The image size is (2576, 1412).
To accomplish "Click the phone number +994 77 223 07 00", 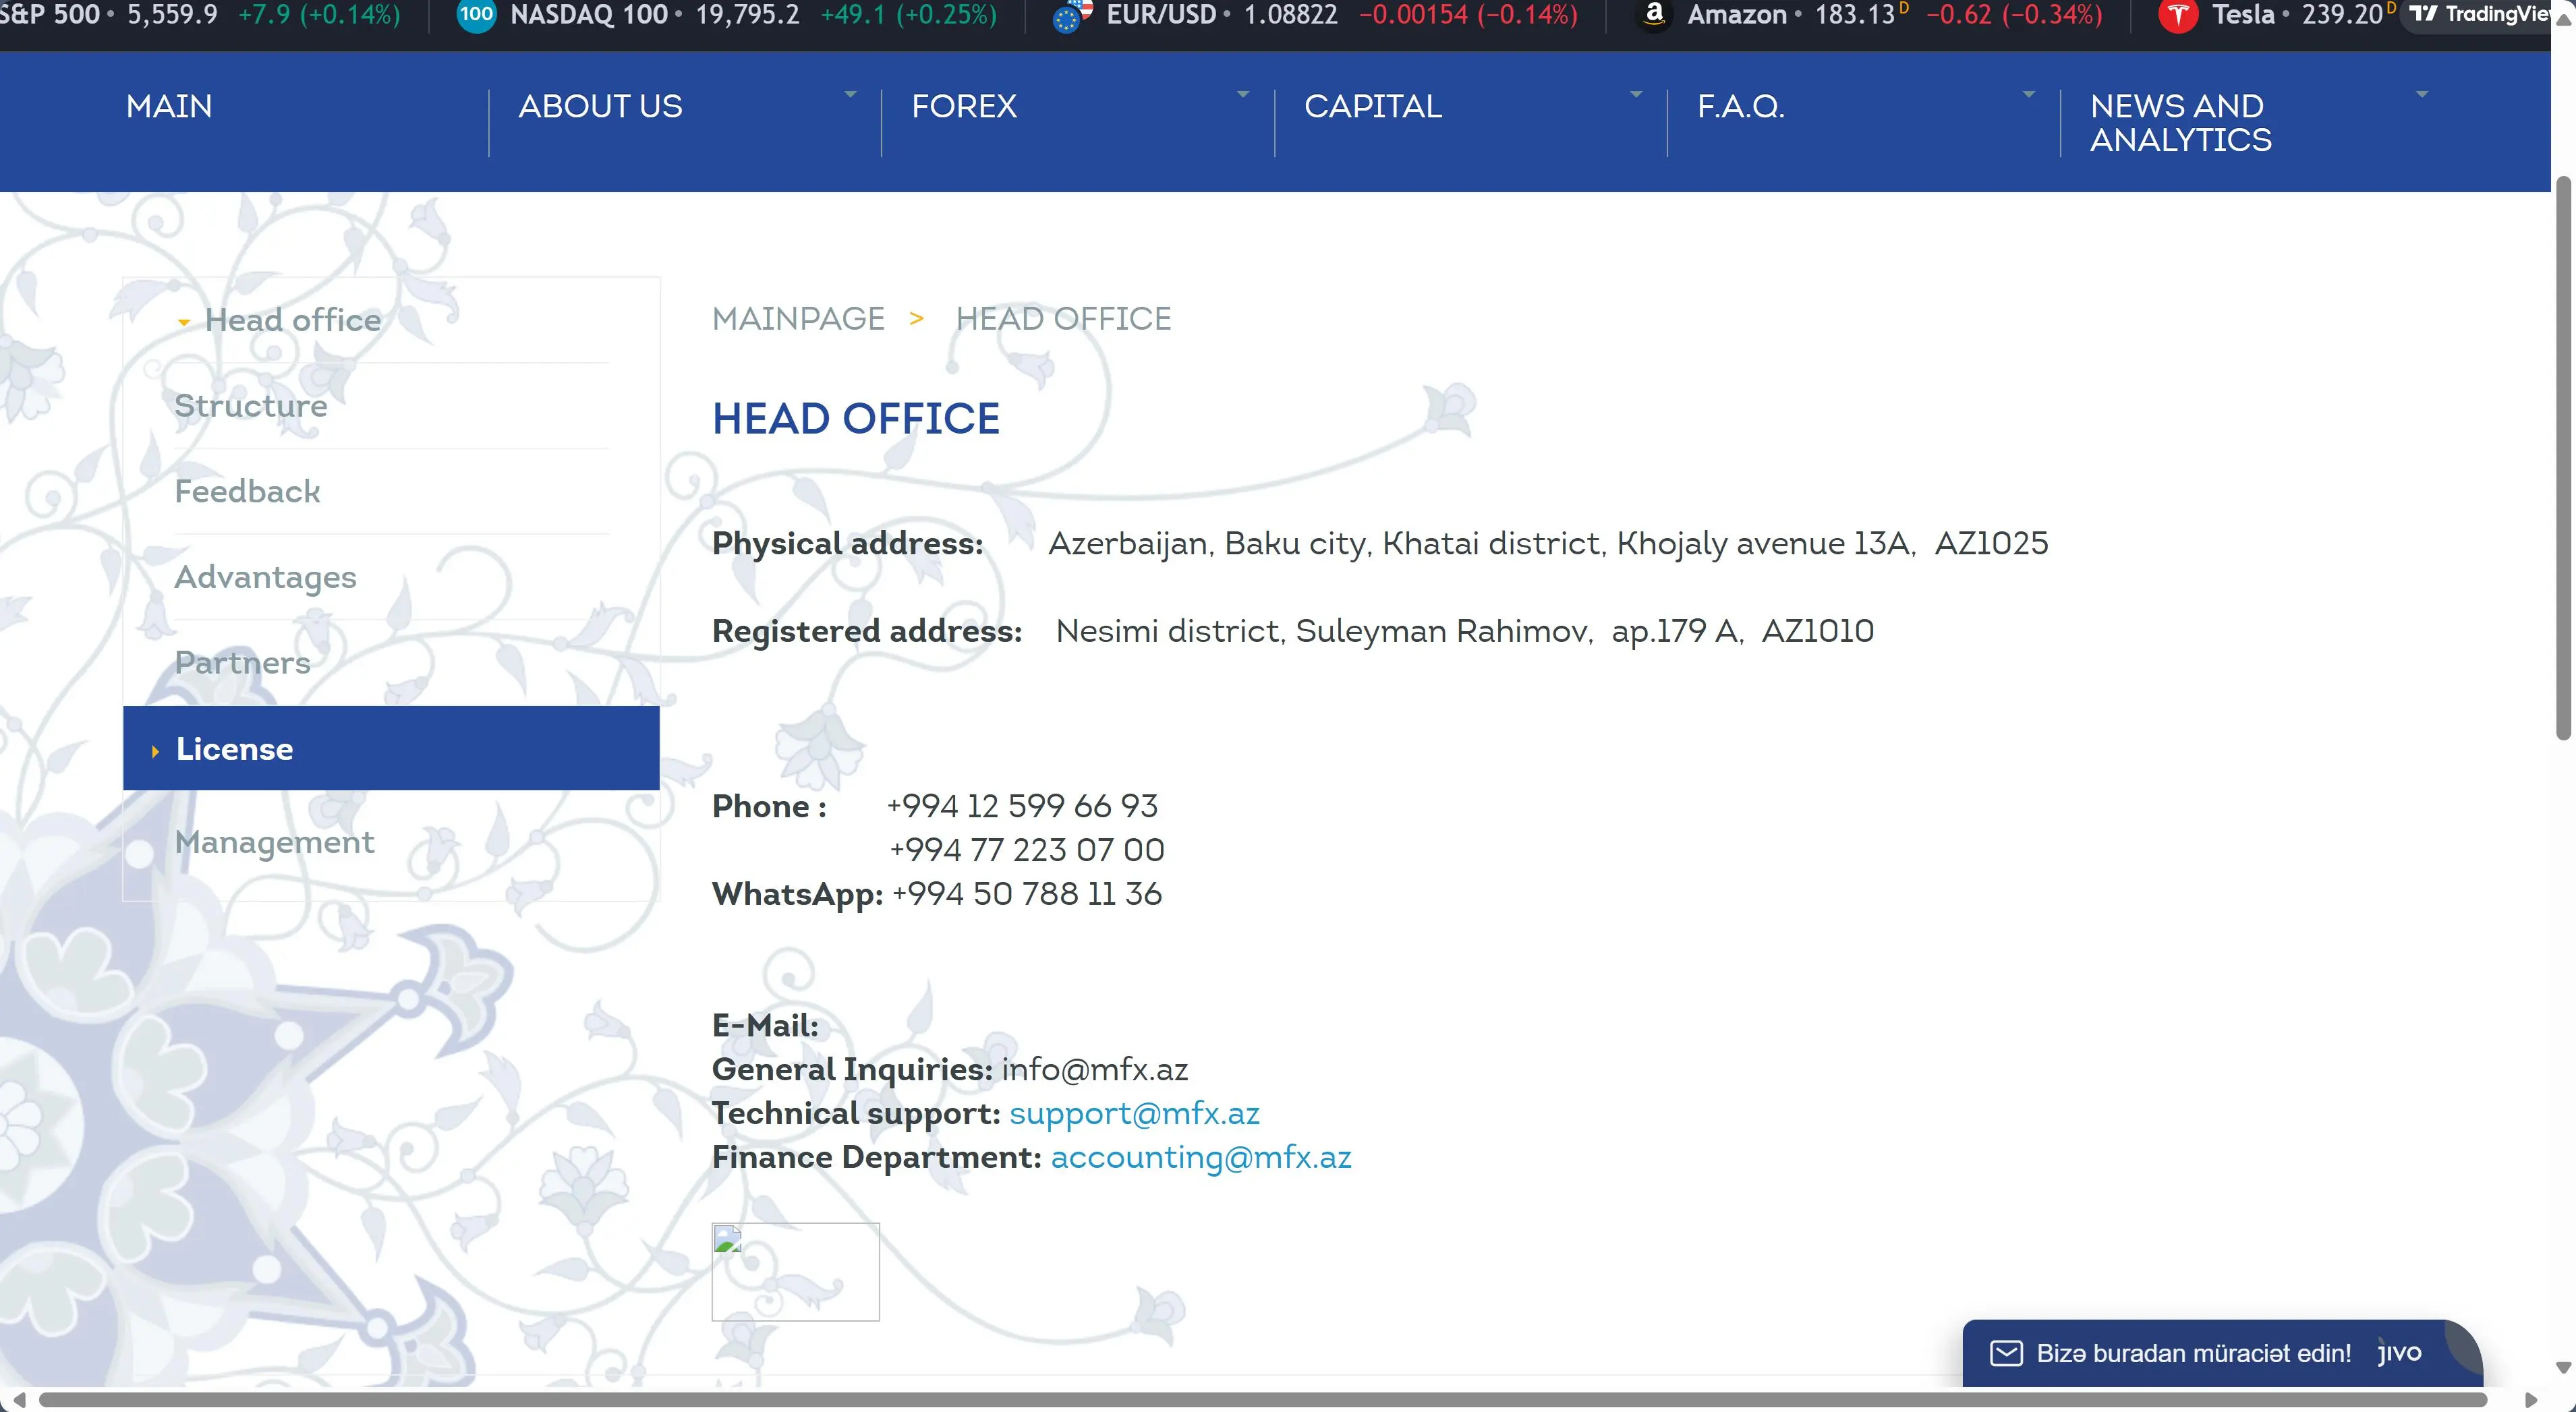I will (x=1027, y=850).
